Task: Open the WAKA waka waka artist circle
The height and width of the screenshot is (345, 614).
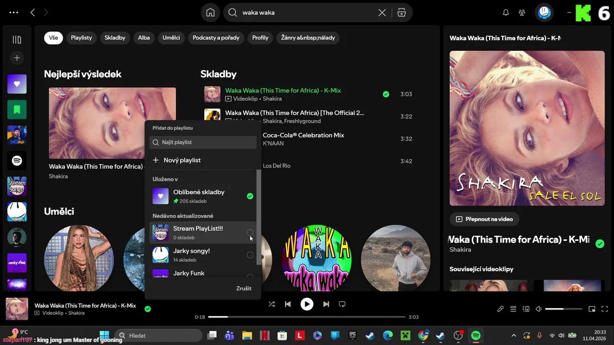Action: click(x=317, y=259)
